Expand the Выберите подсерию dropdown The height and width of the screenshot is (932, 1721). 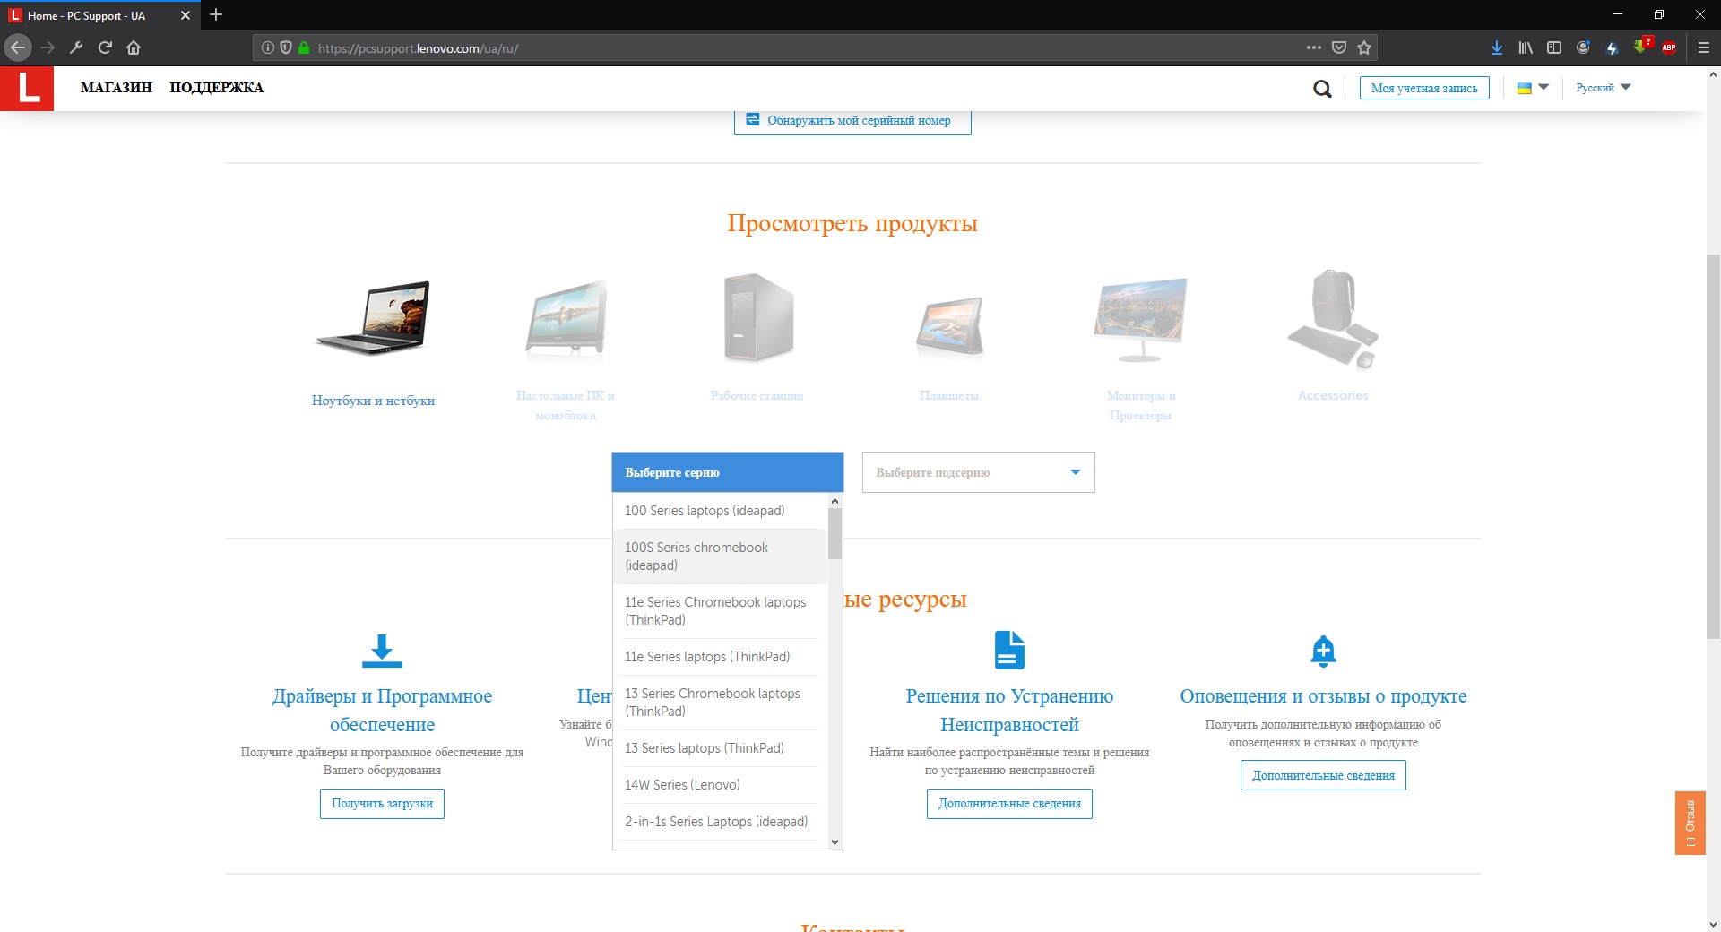click(978, 472)
